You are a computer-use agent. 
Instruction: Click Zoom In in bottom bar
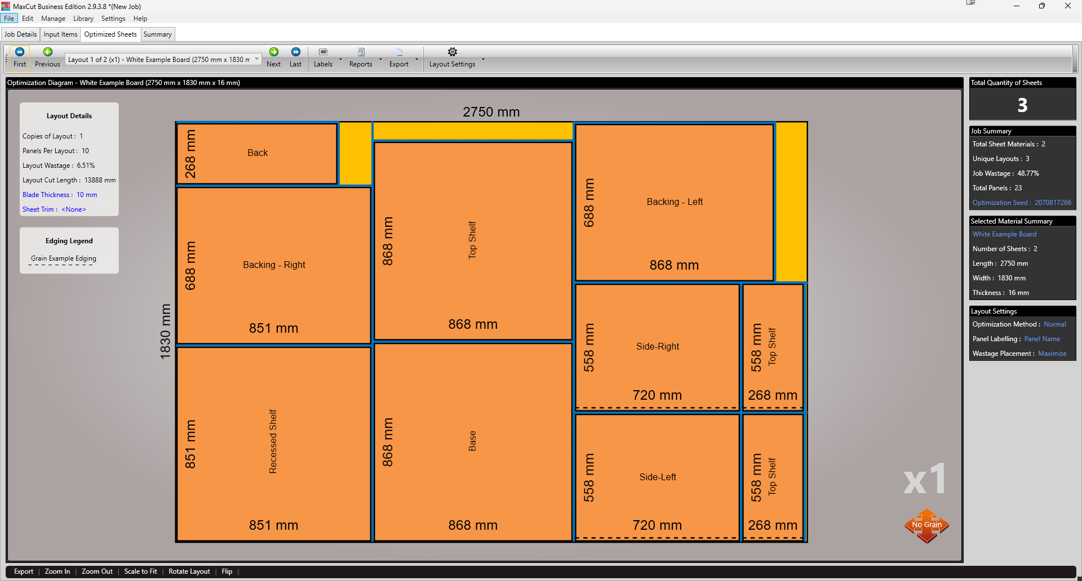click(x=57, y=571)
